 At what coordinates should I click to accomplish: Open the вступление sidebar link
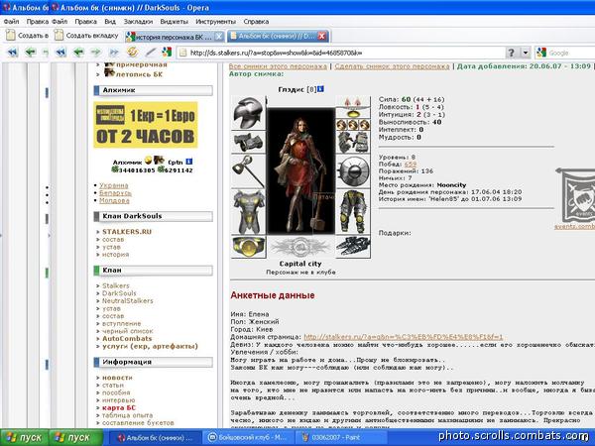121,323
